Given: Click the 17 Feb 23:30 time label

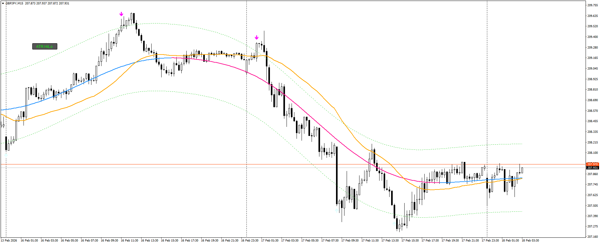Looking at the screenshot, I should pos(490,241).
